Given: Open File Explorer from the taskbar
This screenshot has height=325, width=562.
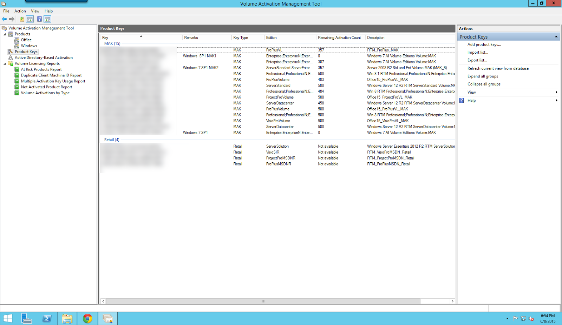Looking at the screenshot, I should click(67, 318).
